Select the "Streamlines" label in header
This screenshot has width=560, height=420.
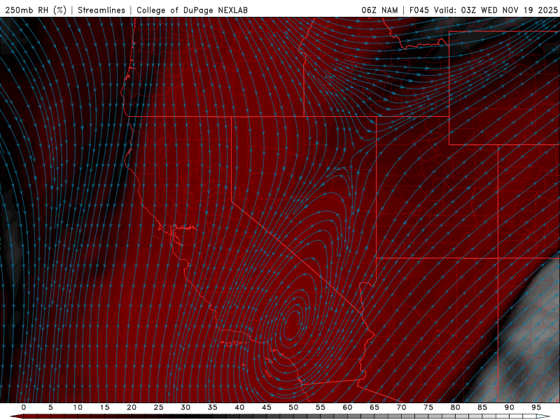(x=101, y=10)
